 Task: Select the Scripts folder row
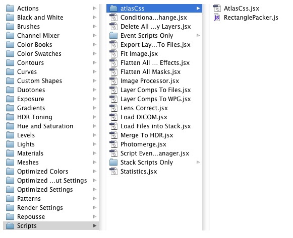51,226
